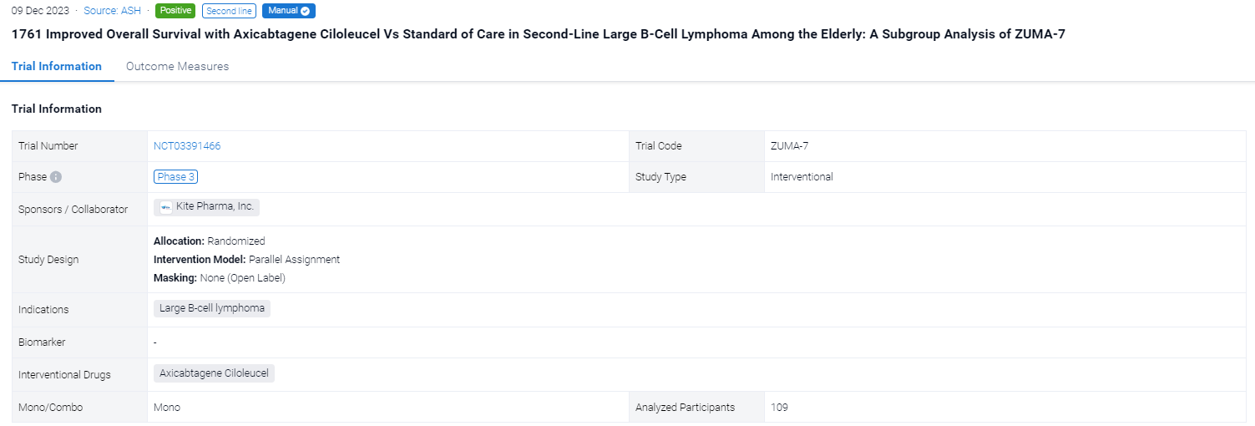Click the abstract title heading text
The image size is (1255, 426).
[x=538, y=34]
